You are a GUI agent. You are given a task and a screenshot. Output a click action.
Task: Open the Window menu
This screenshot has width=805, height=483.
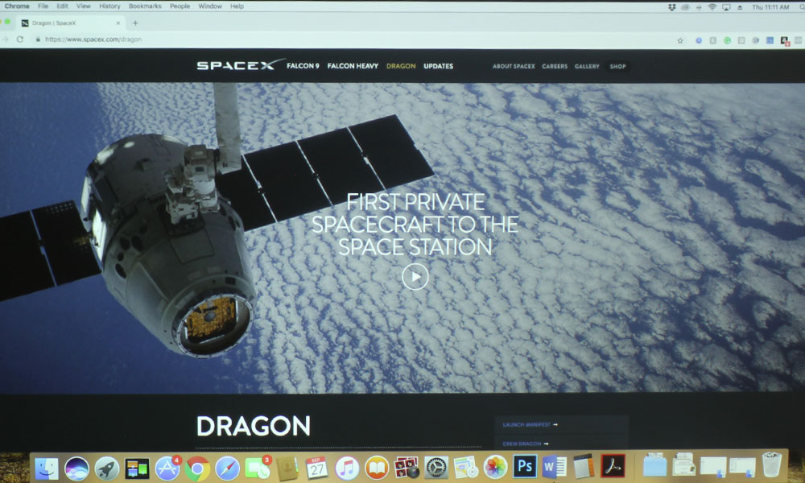(210, 6)
